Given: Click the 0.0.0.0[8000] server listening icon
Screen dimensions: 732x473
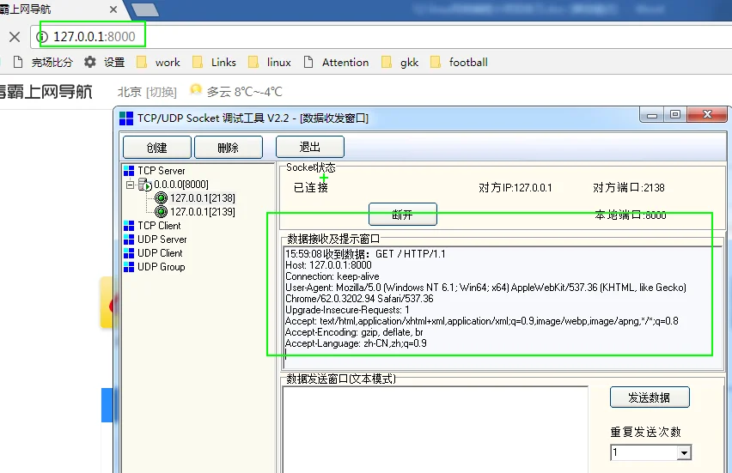Looking at the screenshot, I should (x=144, y=185).
